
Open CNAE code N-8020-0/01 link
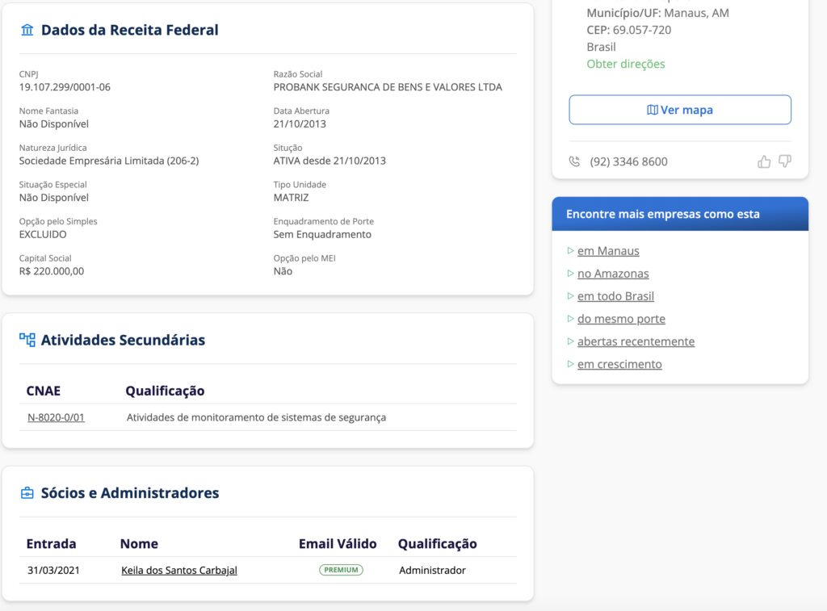(56, 417)
